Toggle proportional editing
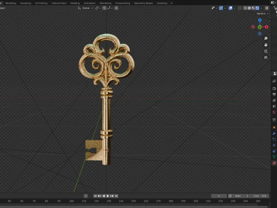 tap(117, 8)
